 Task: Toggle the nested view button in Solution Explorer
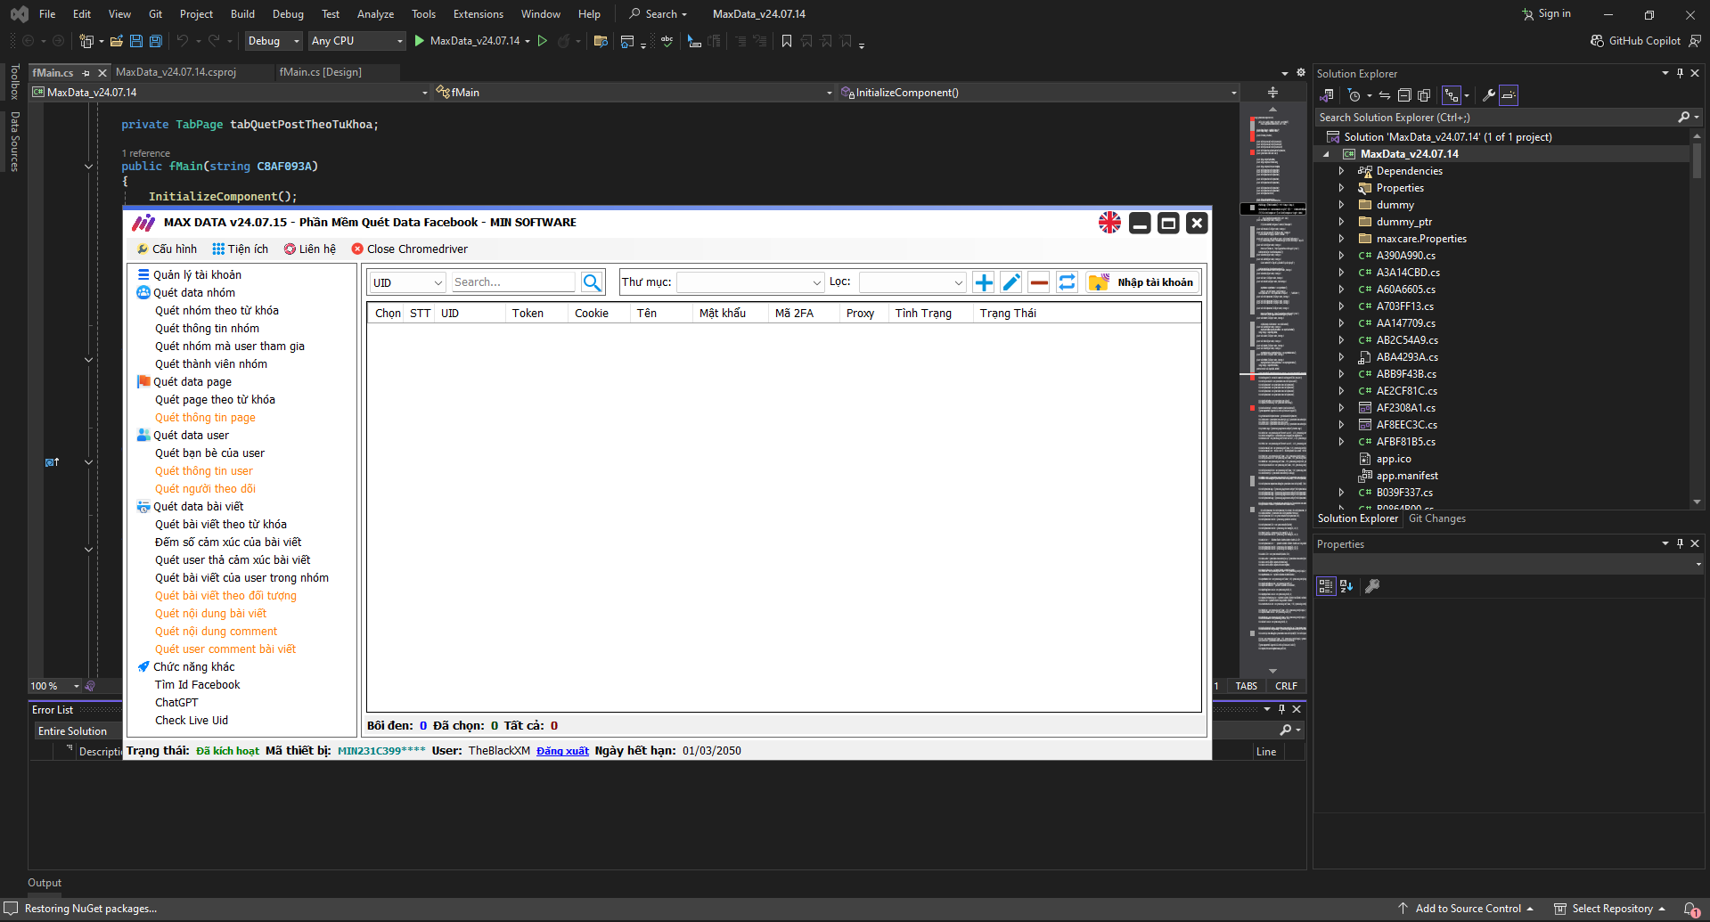(1452, 95)
